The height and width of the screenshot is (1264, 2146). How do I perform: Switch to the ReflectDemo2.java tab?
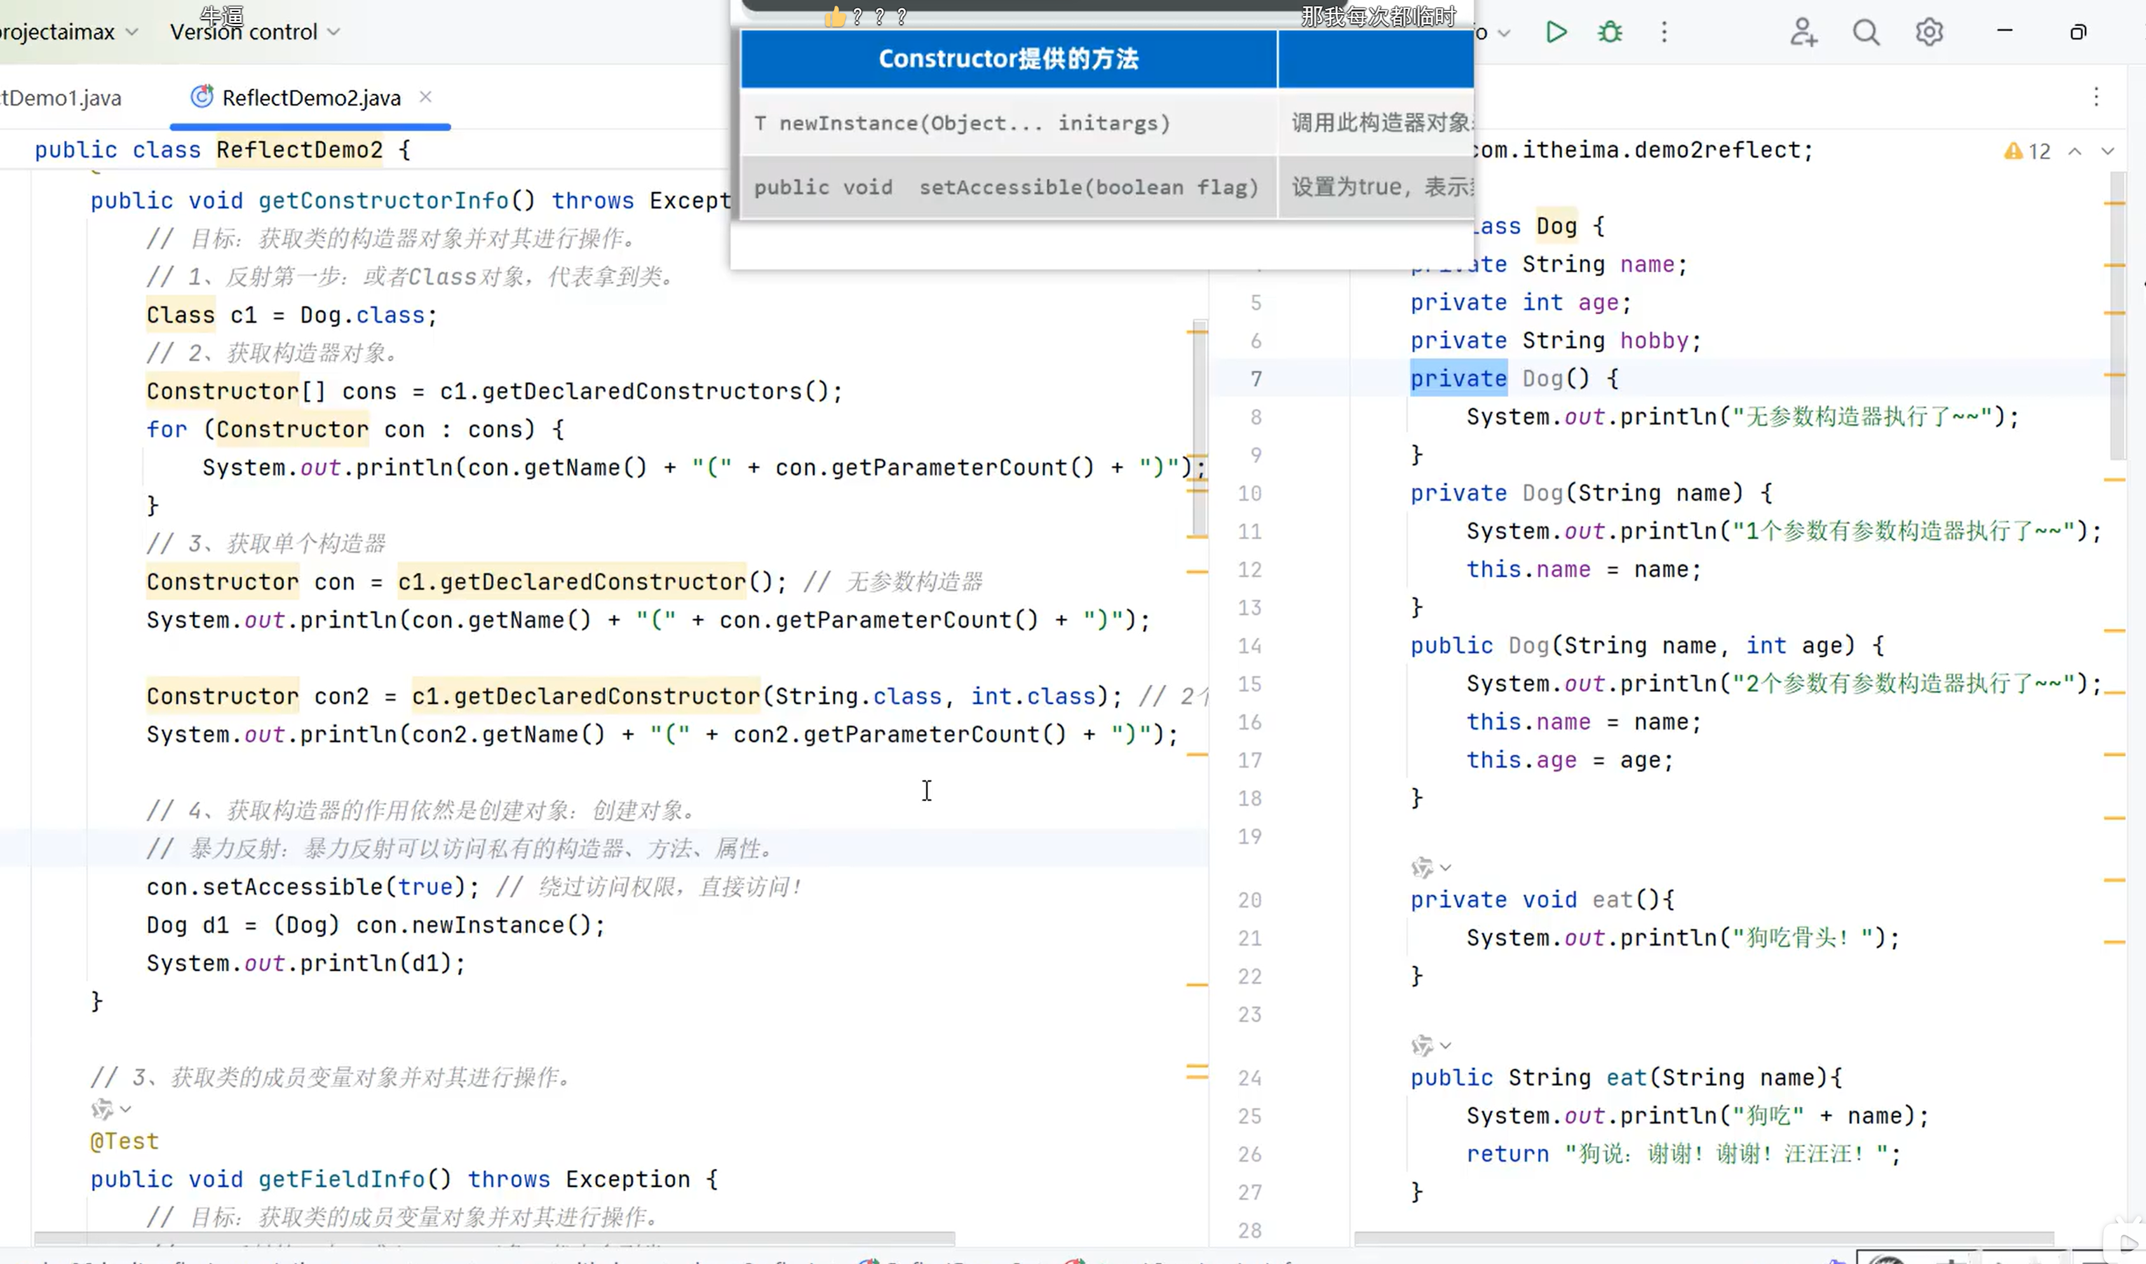(x=311, y=98)
